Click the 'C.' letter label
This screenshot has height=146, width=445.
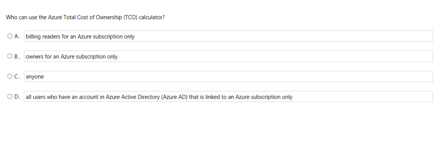tap(17, 77)
